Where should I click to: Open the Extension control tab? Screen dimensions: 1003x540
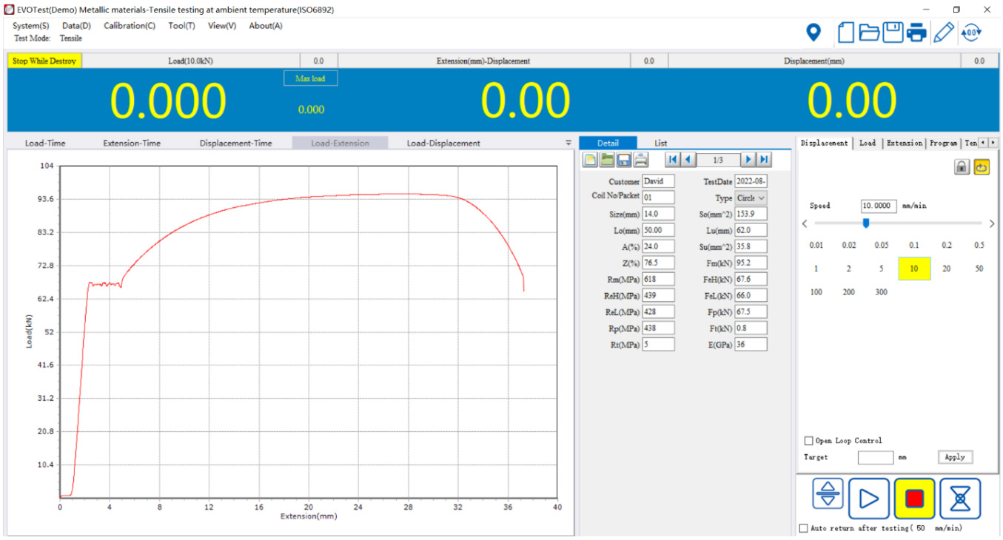(x=905, y=143)
